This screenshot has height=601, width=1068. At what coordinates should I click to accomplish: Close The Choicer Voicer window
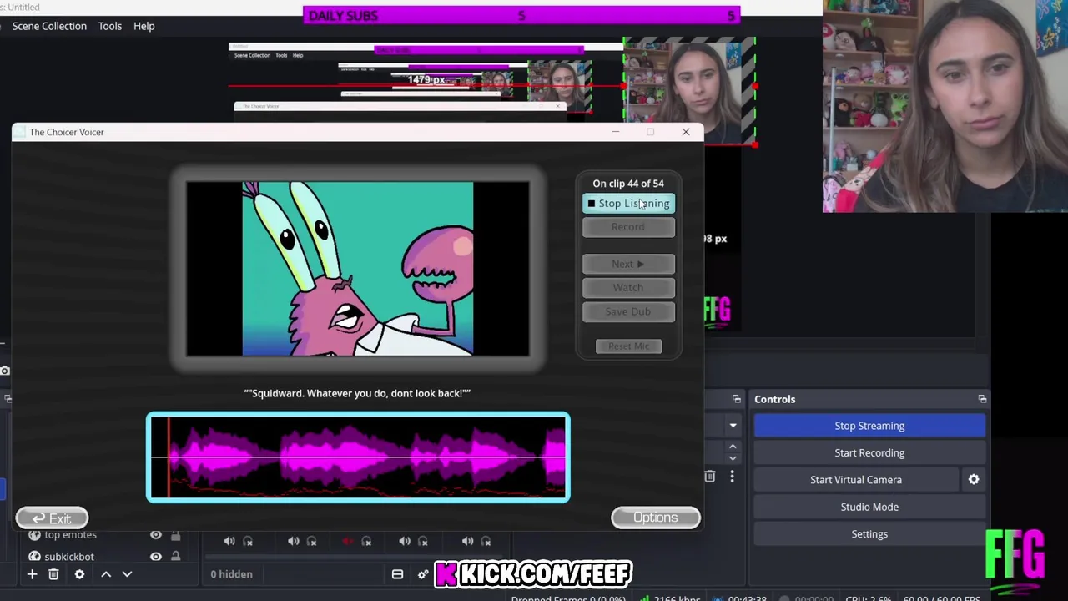(686, 132)
